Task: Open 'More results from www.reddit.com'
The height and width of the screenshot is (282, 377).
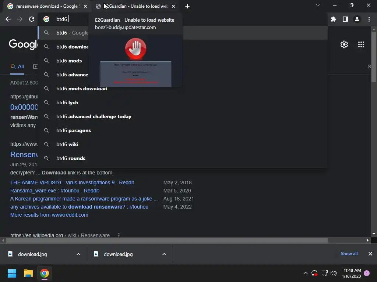Action: [x=49, y=215]
